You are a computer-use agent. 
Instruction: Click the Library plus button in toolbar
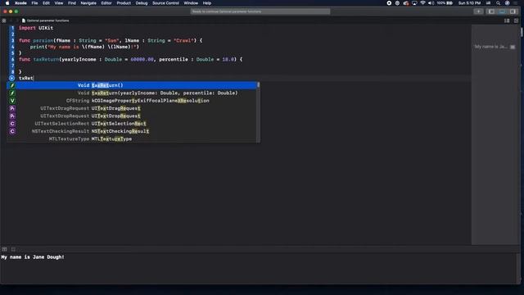pos(478,11)
